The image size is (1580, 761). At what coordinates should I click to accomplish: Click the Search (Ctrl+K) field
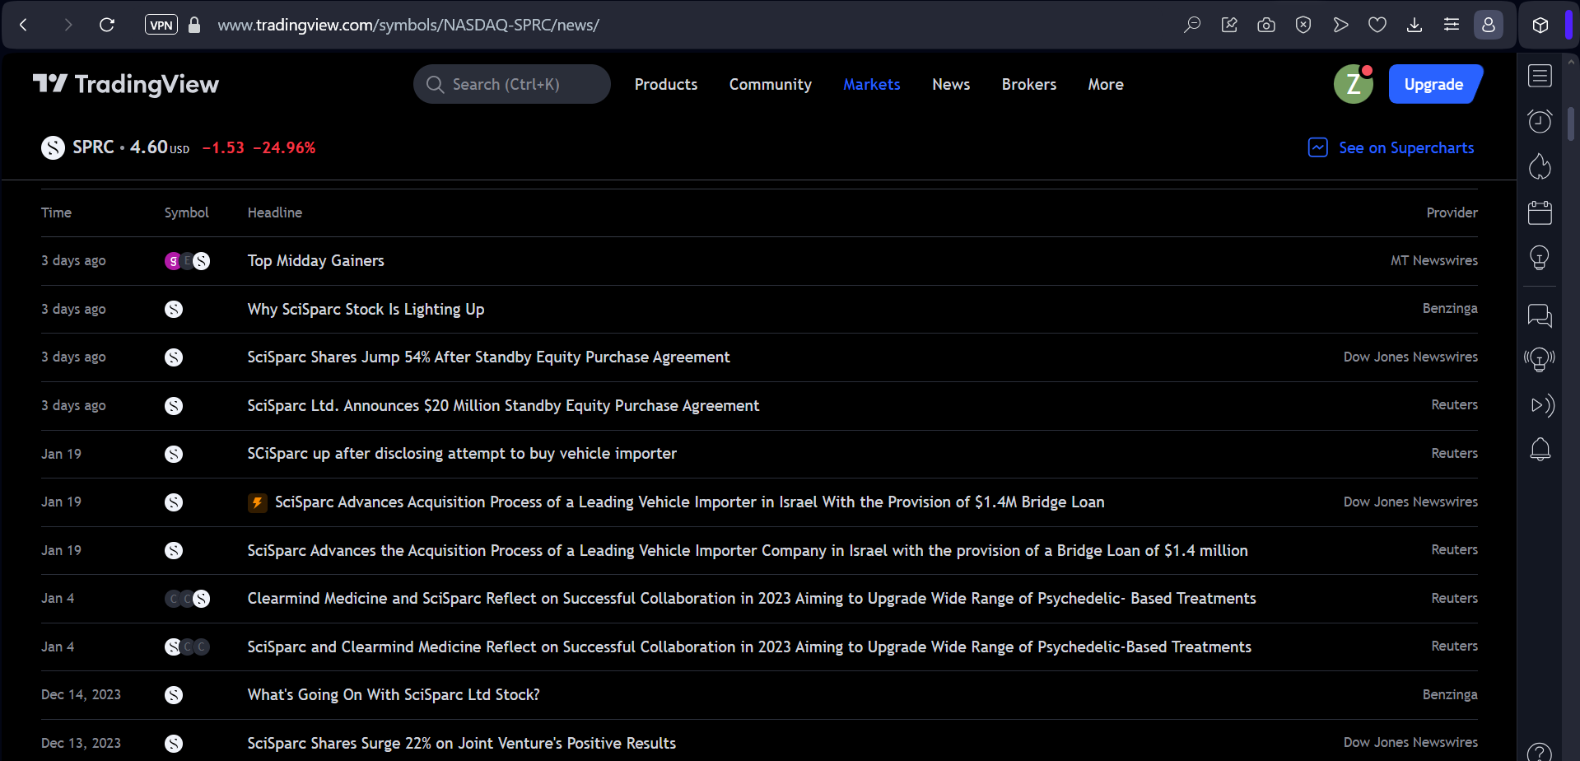coord(512,84)
